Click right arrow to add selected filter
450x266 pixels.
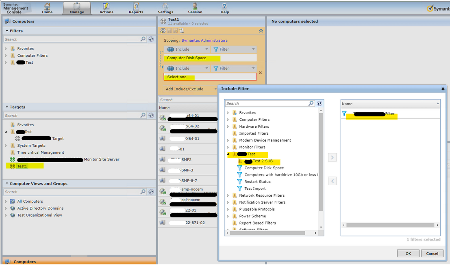[332, 157]
